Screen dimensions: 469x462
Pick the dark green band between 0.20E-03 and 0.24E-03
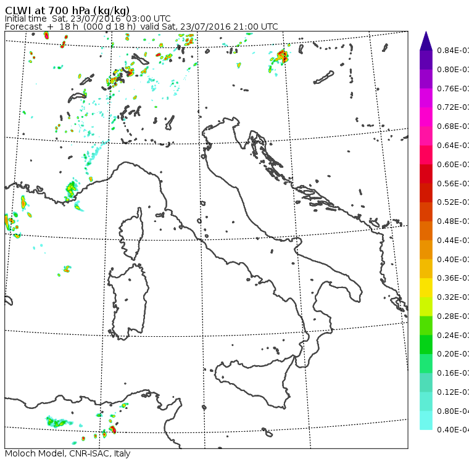click(426, 344)
